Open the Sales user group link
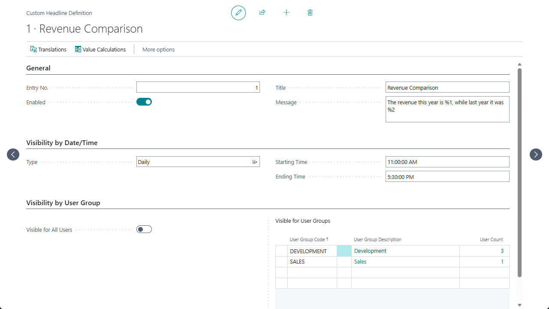The image size is (549, 309). click(x=360, y=261)
